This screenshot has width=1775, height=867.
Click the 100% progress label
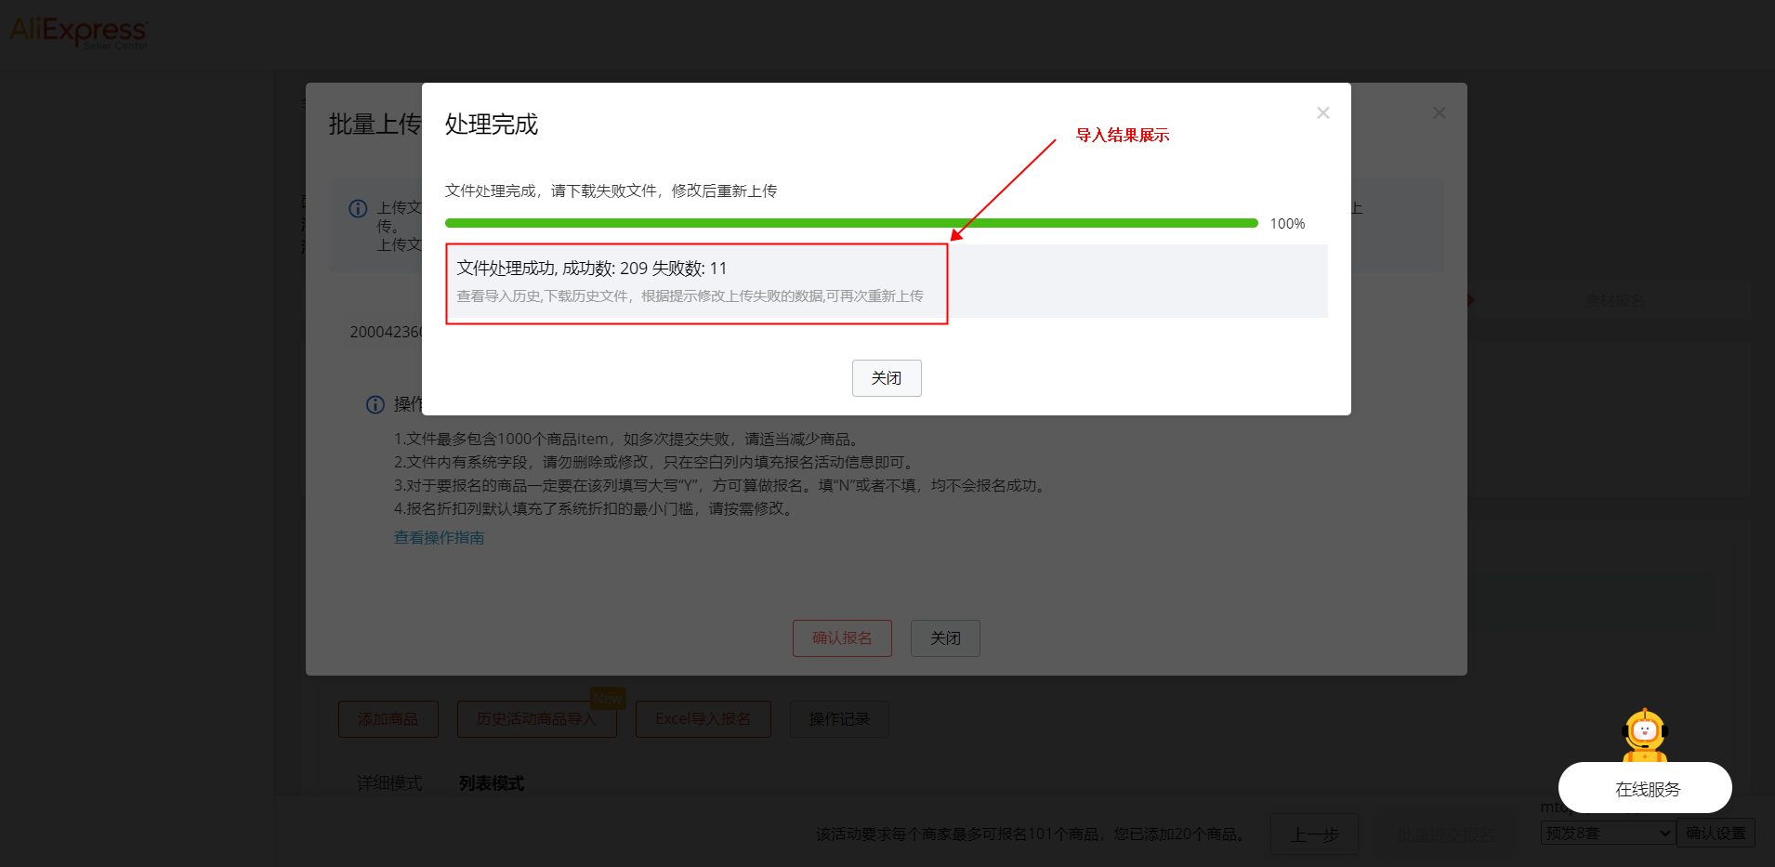(1287, 224)
